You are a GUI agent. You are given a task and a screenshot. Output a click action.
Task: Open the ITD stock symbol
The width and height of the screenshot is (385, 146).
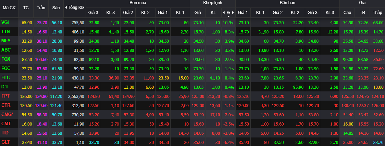click(5, 133)
